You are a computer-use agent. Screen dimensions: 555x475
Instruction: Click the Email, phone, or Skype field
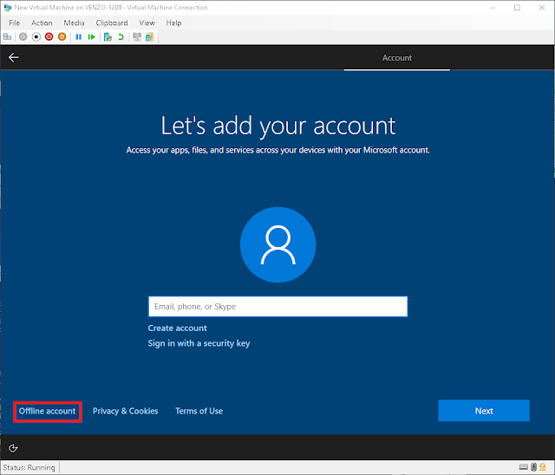(x=277, y=306)
